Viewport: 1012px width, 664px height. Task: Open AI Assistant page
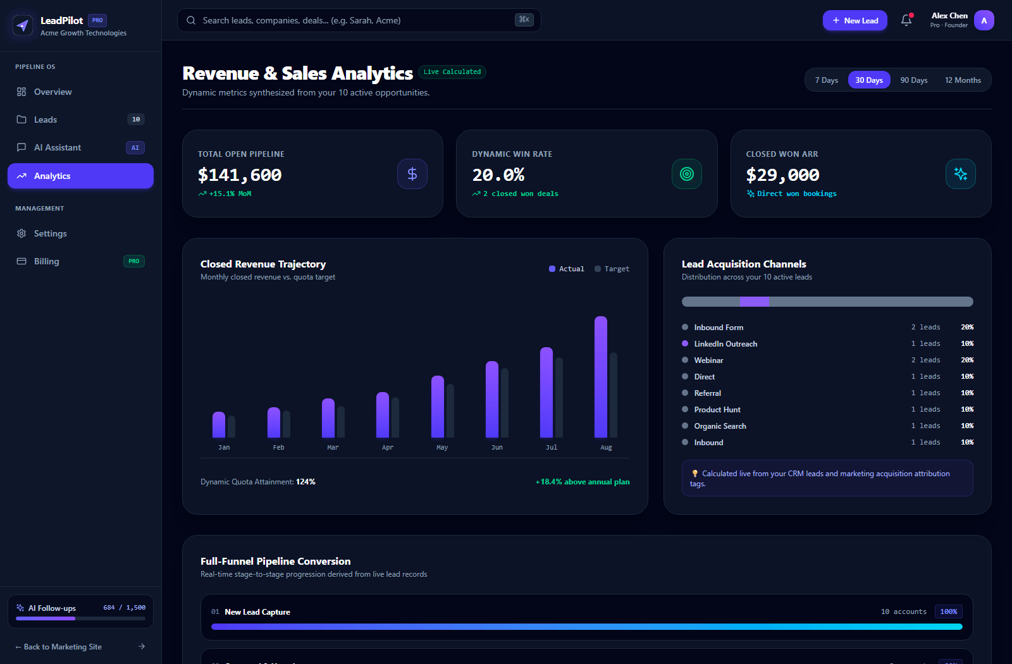click(x=80, y=147)
